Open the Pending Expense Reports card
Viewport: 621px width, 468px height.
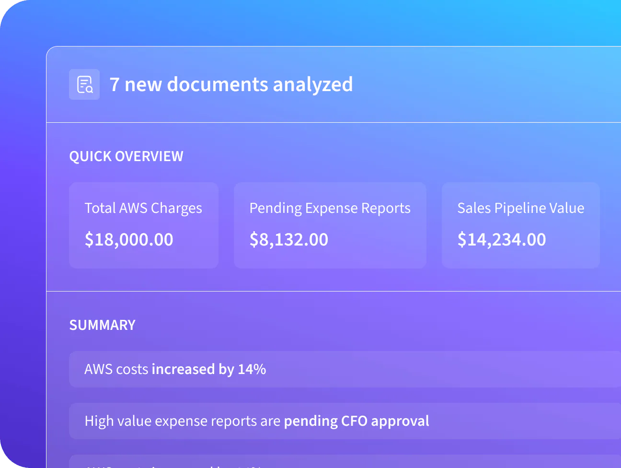330,225
